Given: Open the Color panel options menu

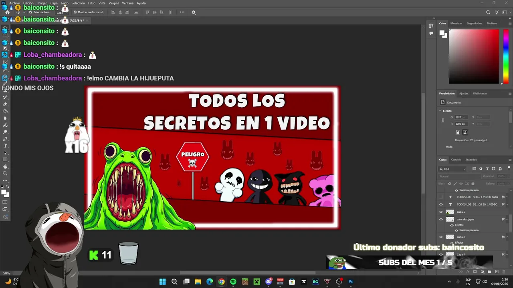Looking at the screenshot, I should click(x=510, y=23).
